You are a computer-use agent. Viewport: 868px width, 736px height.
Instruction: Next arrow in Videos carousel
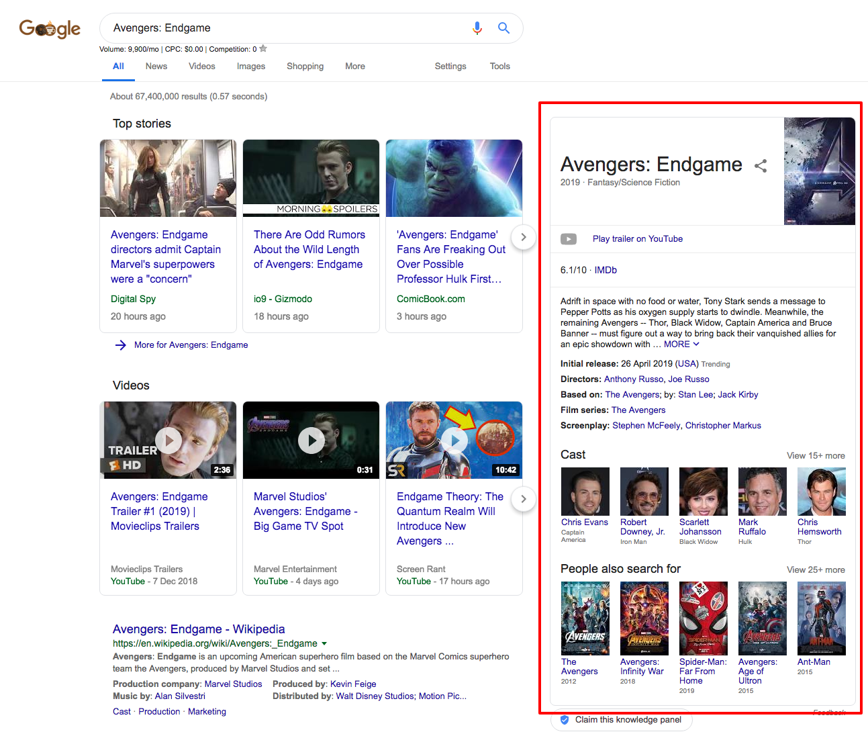pyautogui.click(x=524, y=498)
